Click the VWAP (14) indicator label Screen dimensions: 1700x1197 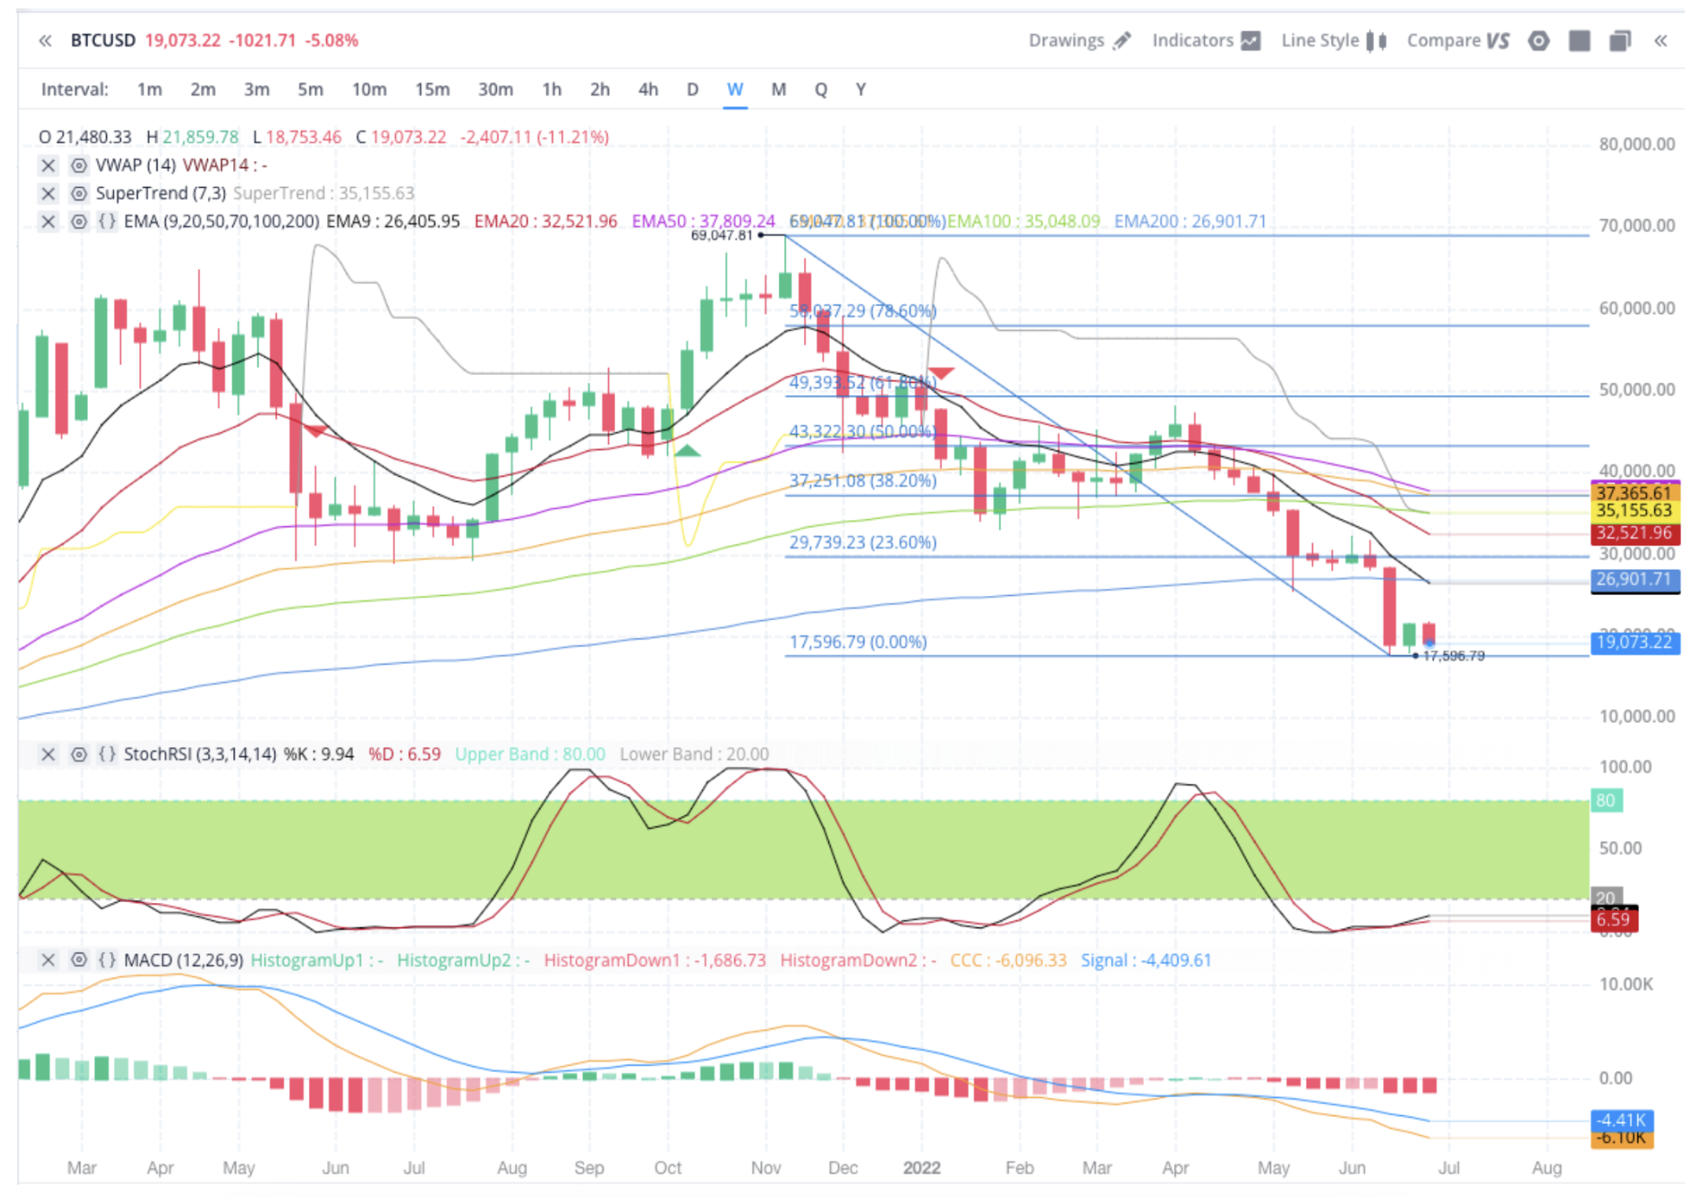tap(136, 164)
